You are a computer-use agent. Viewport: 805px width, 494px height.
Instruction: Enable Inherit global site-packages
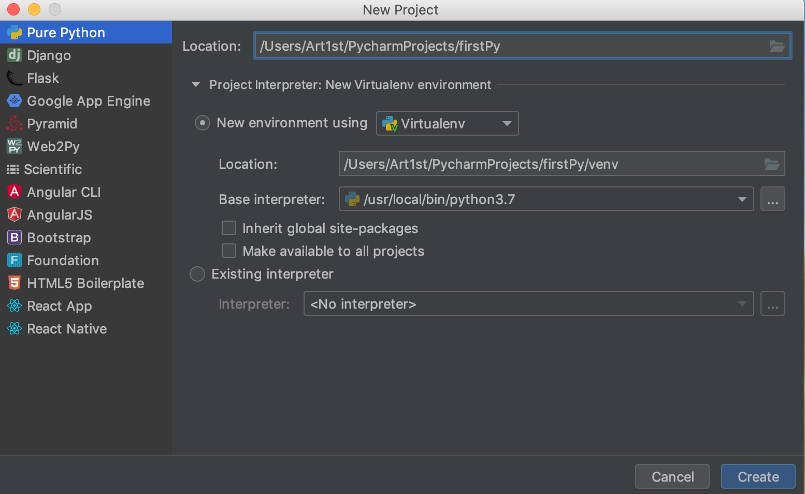click(228, 228)
